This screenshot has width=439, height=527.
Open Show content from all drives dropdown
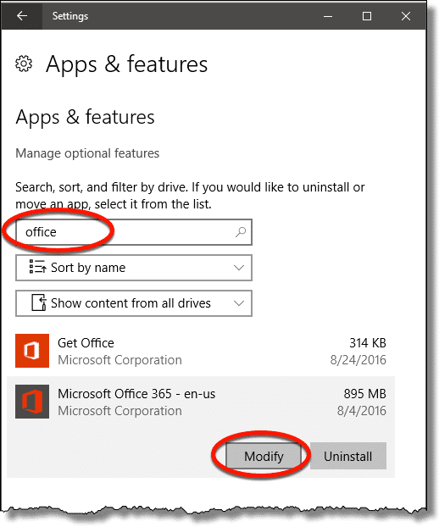pyautogui.click(x=134, y=303)
